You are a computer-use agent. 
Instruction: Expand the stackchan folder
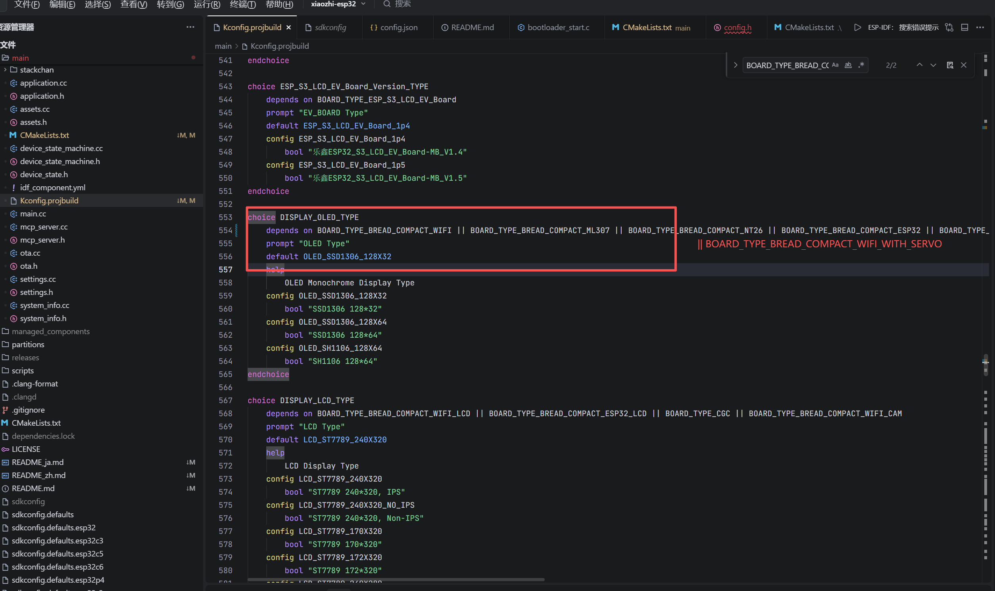(5, 70)
